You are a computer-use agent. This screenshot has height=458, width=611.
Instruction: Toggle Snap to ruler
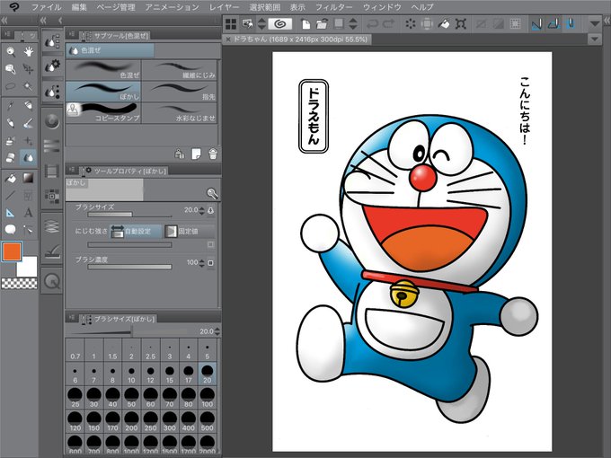tap(536, 24)
